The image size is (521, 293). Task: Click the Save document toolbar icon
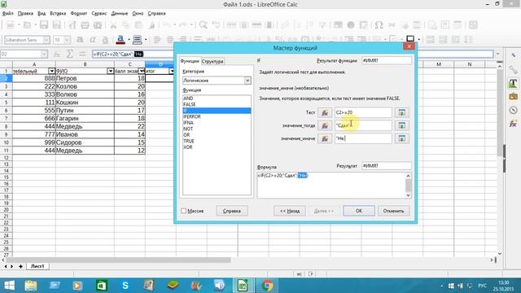click(x=44, y=25)
